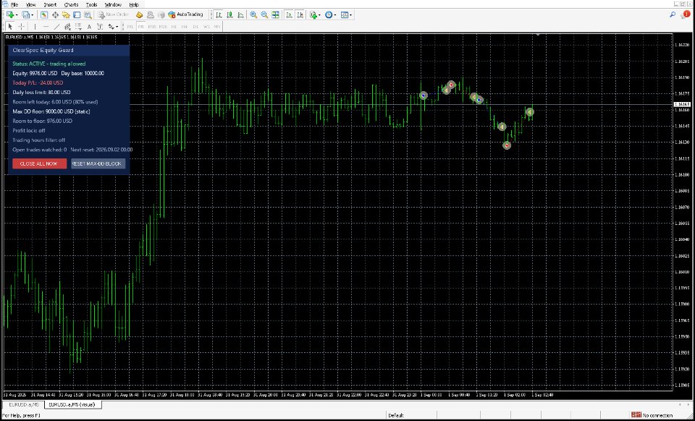Select the text label 'A' tool

pos(89,27)
